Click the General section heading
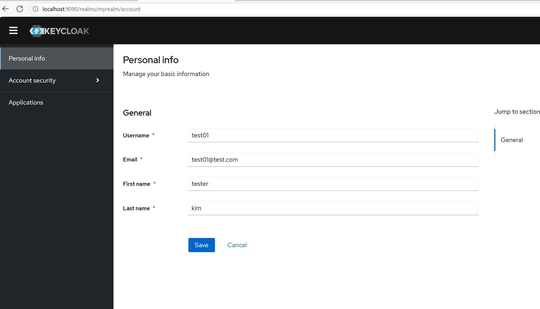This screenshot has width=540, height=309. pyautogui.click(x=137, y=113)
